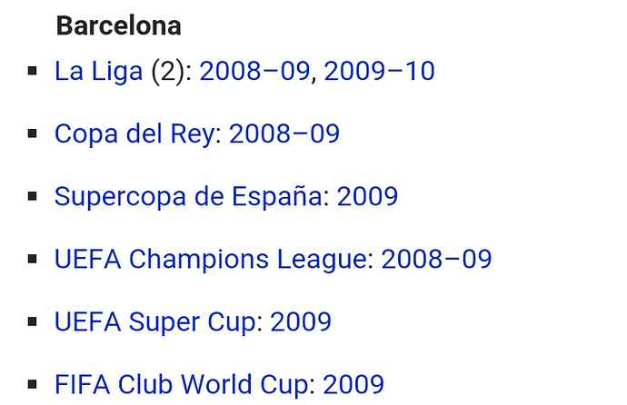Follow the FIFA Club World Cup link
This screenshot has height=405, width=627.
point(182,385)
